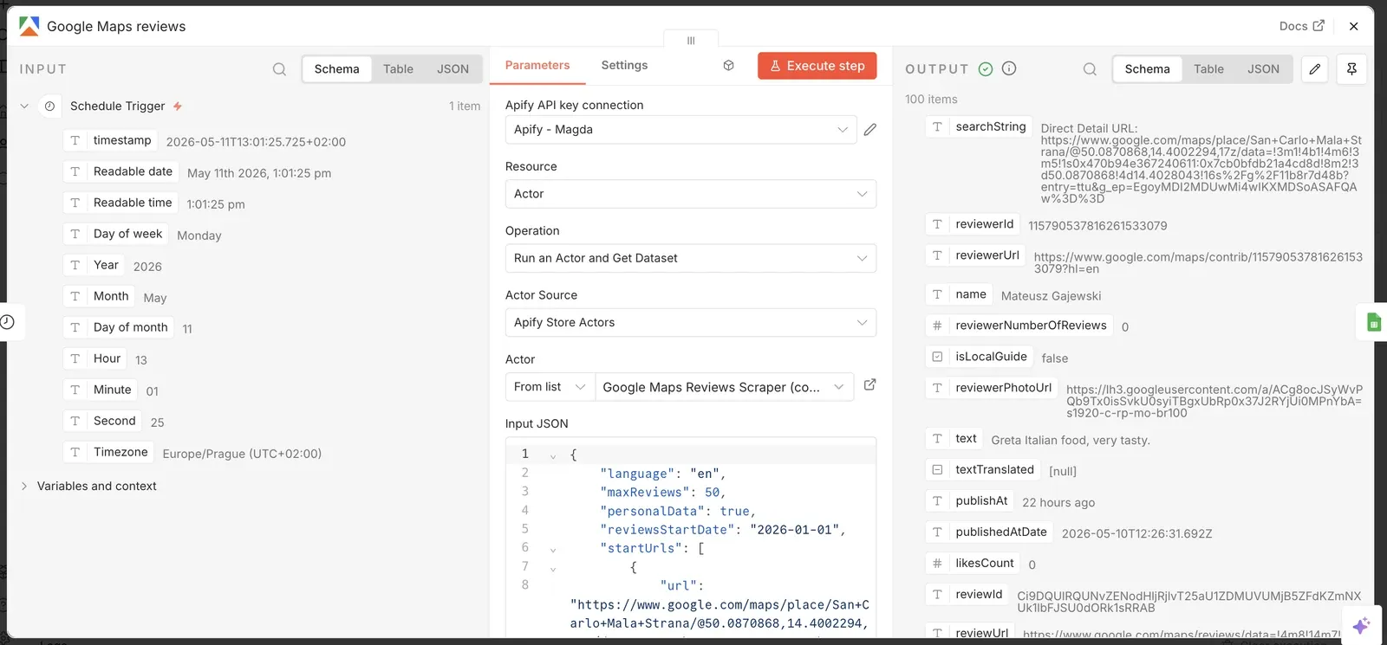Show input as JSON view
1387x645 pixels.
pos(453,69)
